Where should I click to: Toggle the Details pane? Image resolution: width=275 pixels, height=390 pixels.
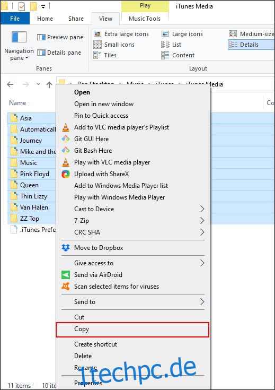59,53
